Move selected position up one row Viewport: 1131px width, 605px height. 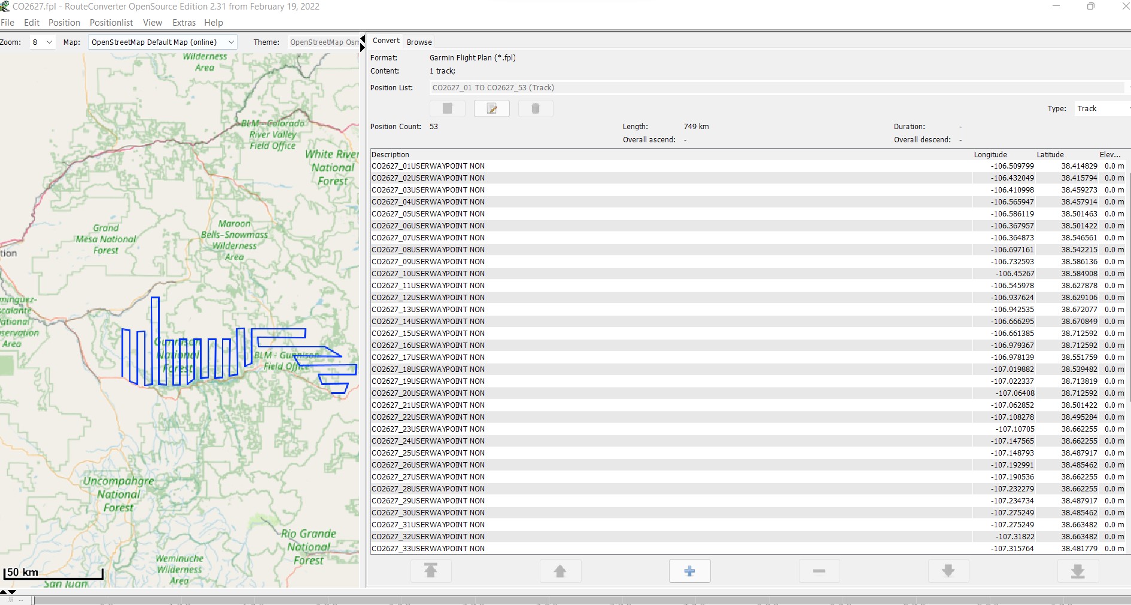[x=560, y=571]
